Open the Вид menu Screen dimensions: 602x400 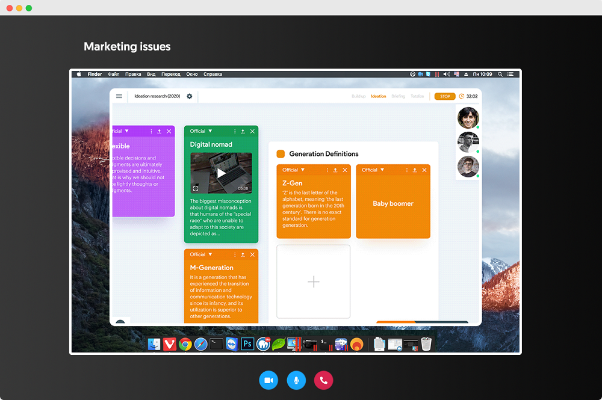[x=151, y=74]
